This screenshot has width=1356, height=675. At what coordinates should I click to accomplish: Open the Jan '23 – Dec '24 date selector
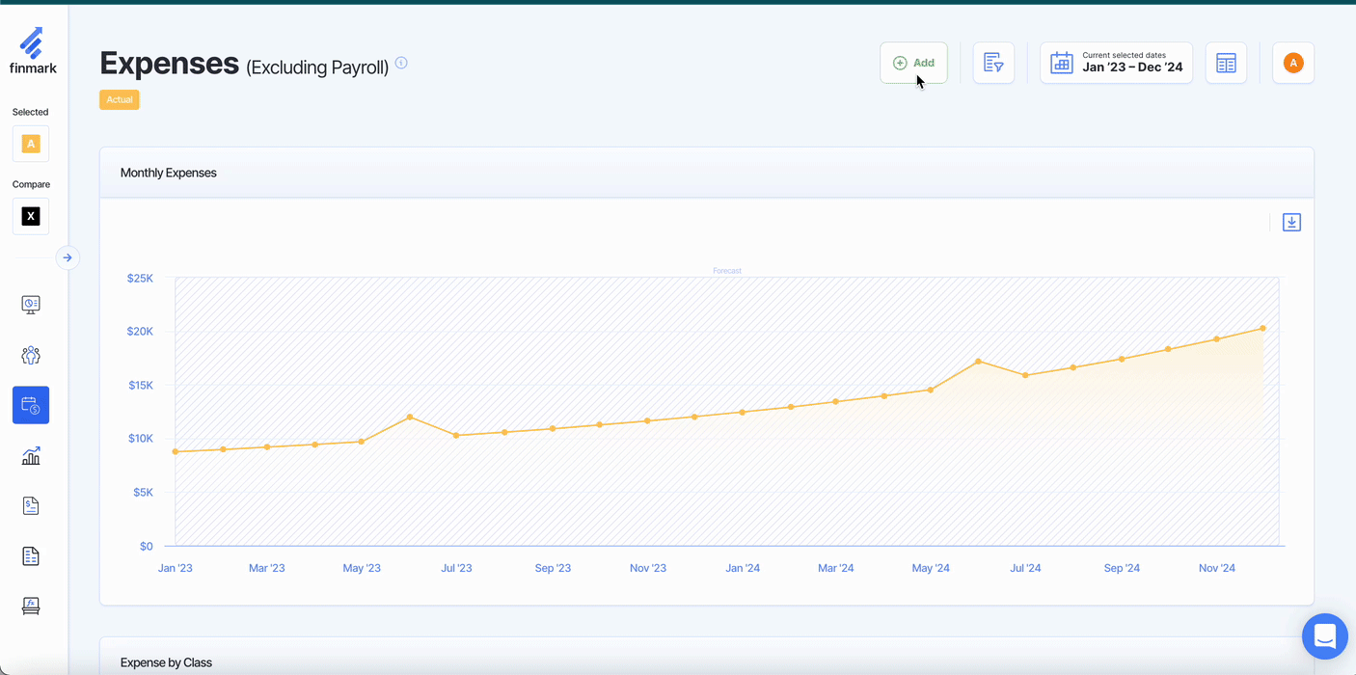(x=1116, y=63)
